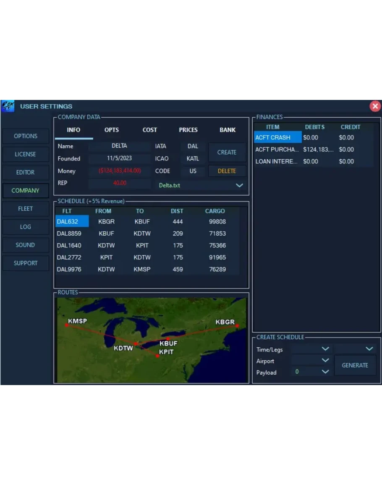
Task: Switch to the OPTS tab
Action: coord(112,130)
